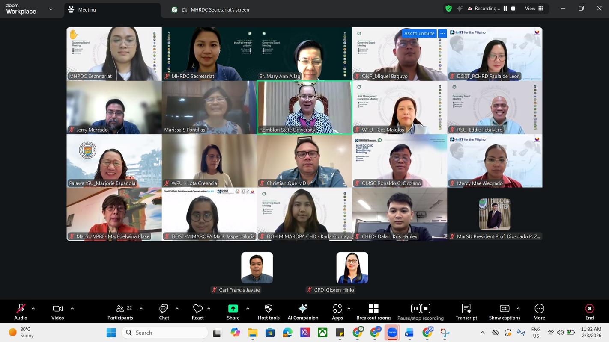Stop the recording in the bottom toolbar

pyautogui.click(x=426, y=308)
